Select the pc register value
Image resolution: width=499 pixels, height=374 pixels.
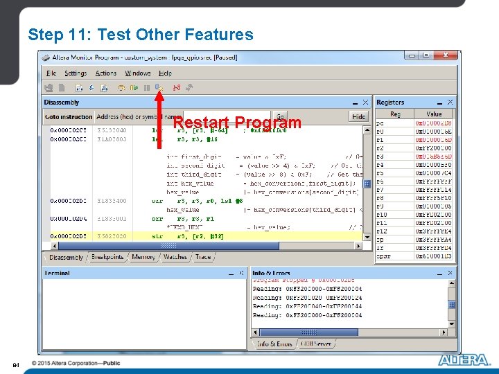pyautogui.click(x=433, y=123)
